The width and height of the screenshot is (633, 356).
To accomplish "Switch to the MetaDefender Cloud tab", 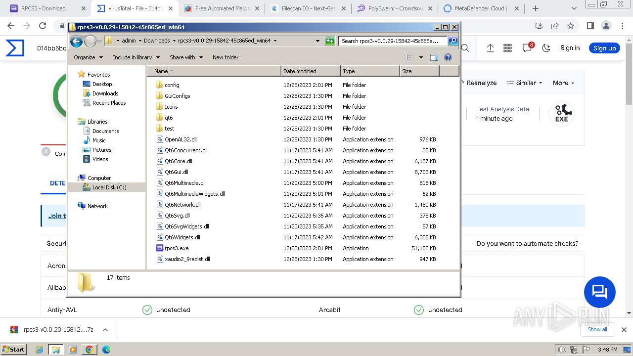I will 481,8.
